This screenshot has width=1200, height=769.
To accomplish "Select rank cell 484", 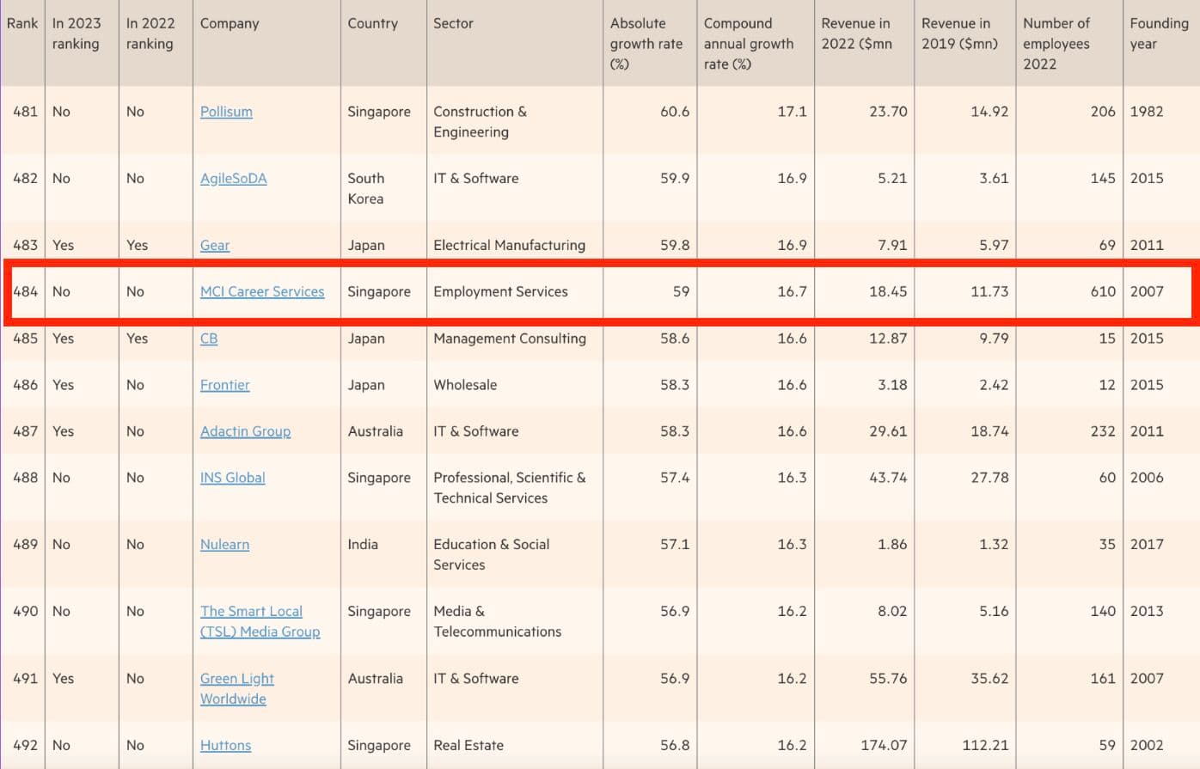I will pos(25,292).
